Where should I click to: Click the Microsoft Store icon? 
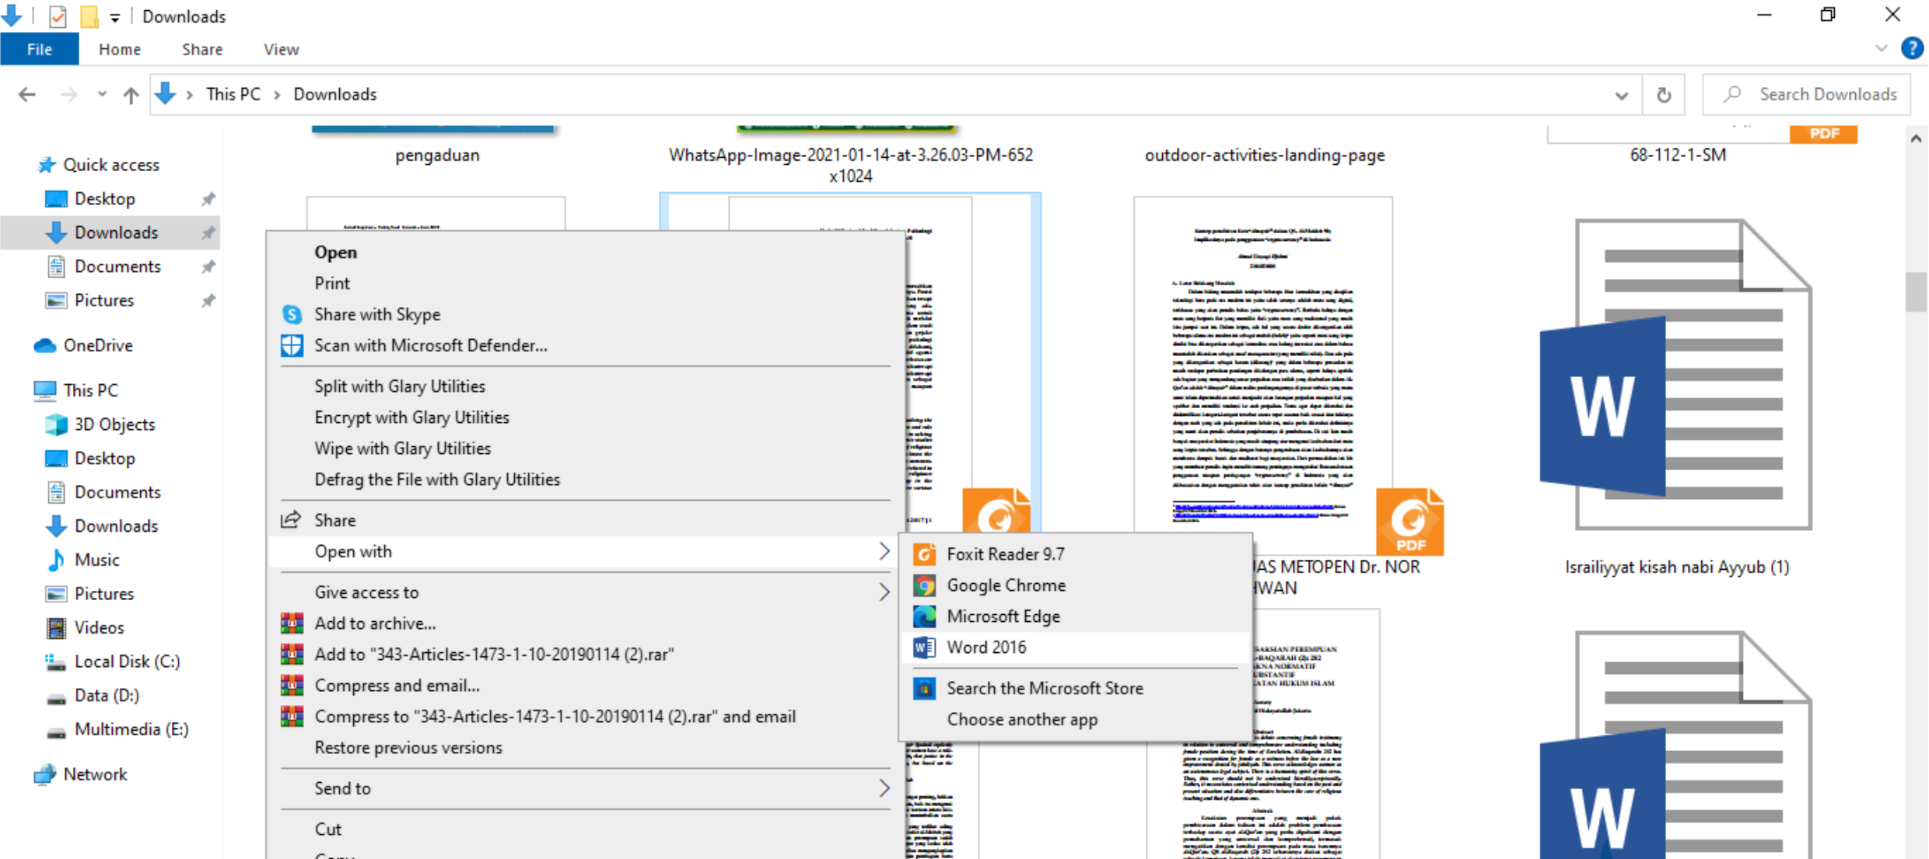point(924,689)
